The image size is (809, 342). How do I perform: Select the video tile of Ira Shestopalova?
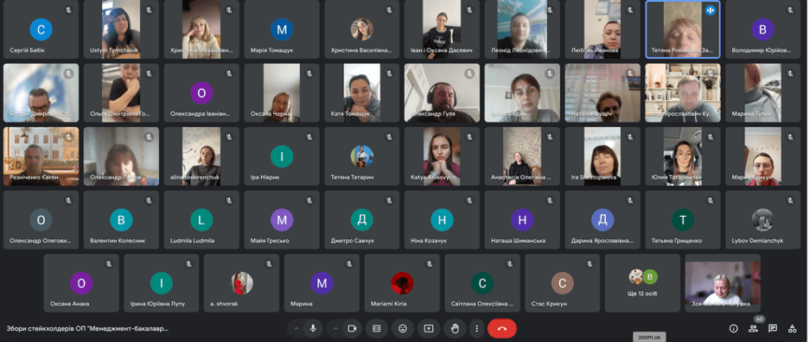pyautogui.click(x=602, y=156)
